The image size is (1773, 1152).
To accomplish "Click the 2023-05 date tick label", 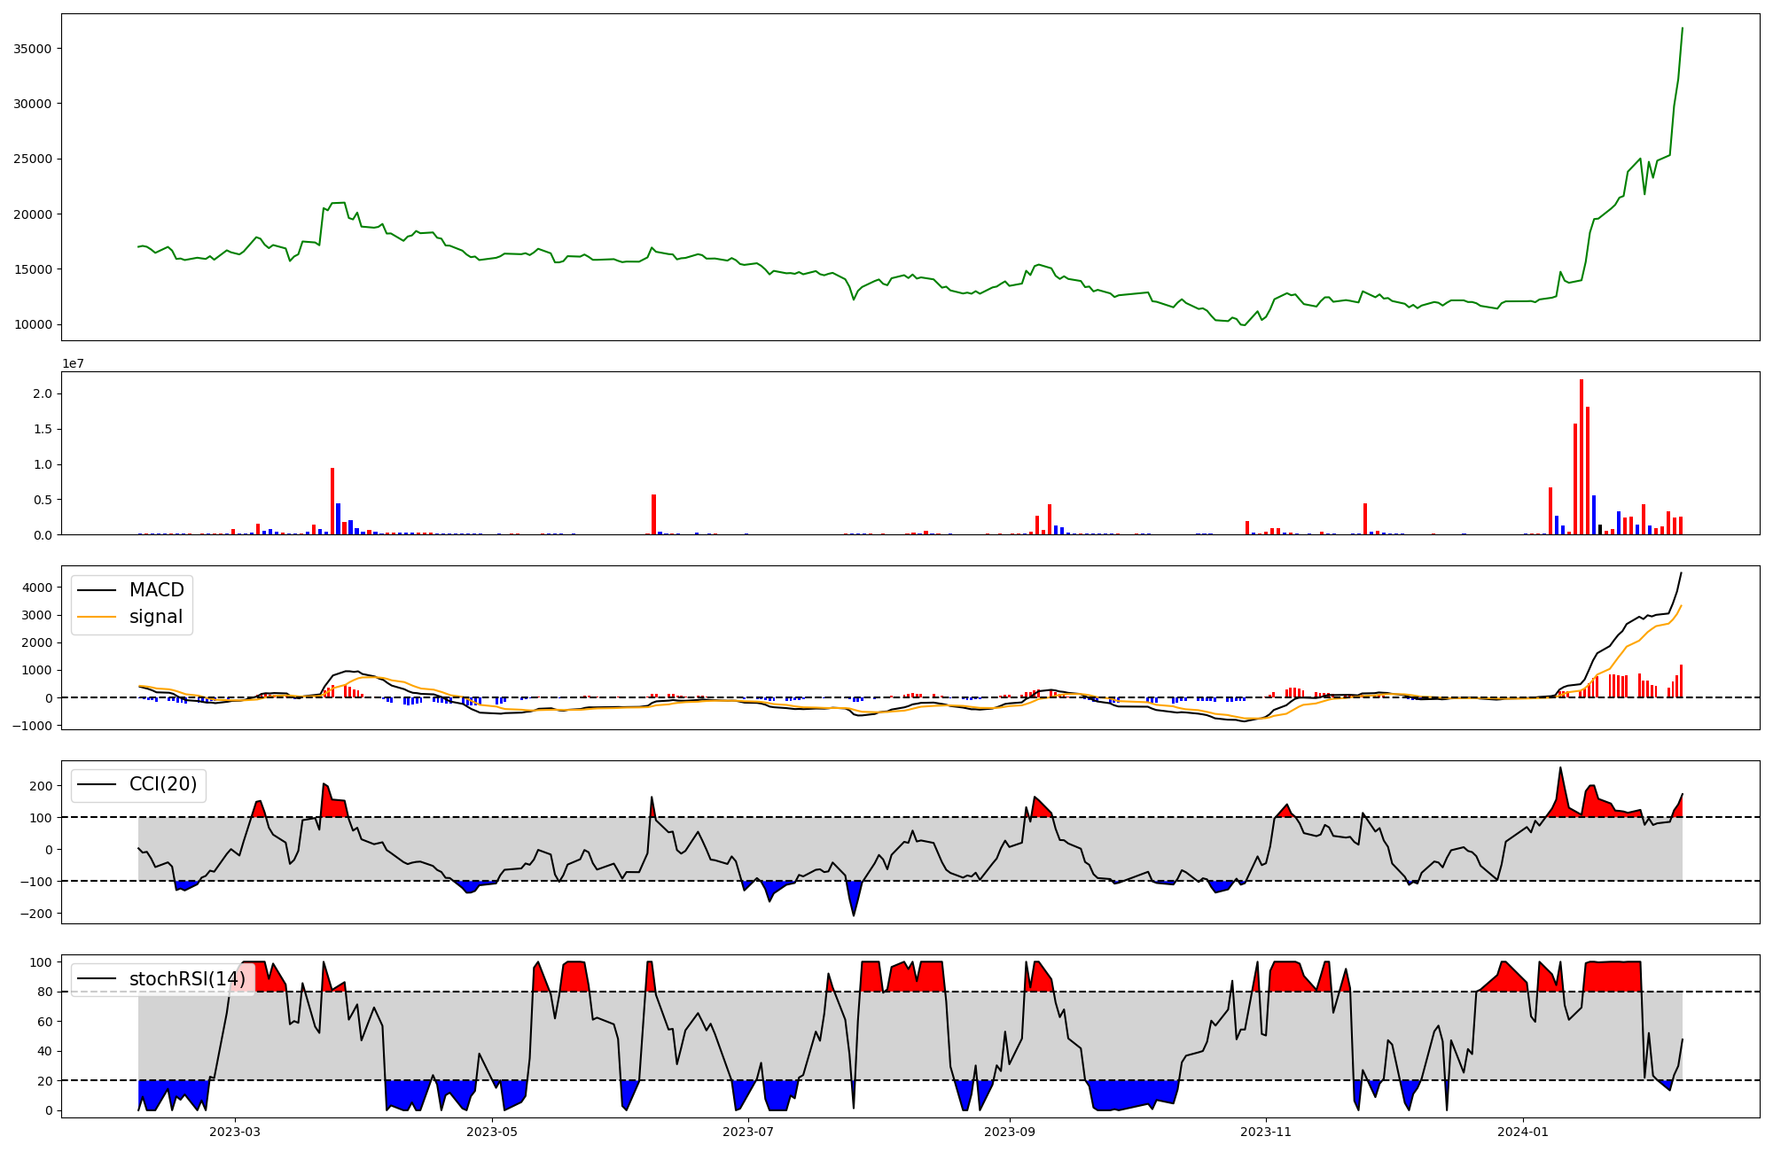I will click(x=491, y=1132).
